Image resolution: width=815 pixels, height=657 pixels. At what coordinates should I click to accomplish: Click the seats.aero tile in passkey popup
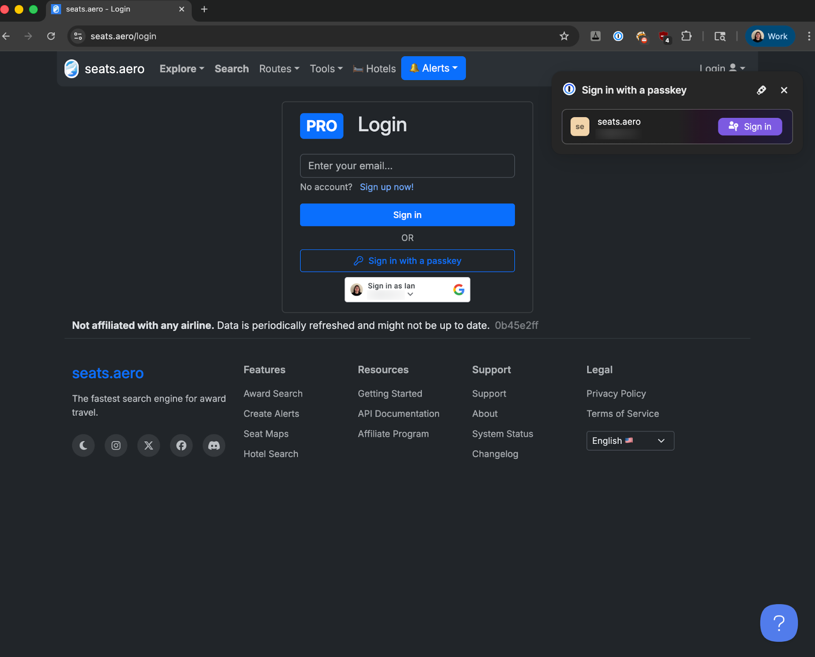pos(579,127)
